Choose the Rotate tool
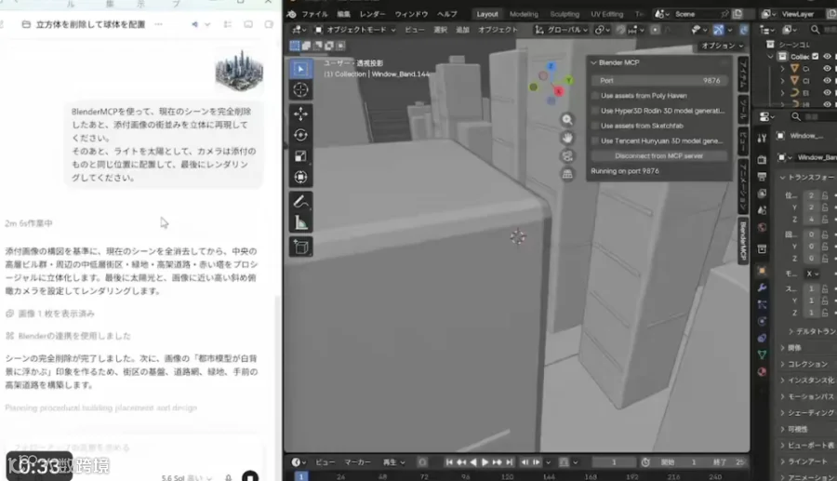The height and width of the screenshot is (481, 837). [300, 135]
